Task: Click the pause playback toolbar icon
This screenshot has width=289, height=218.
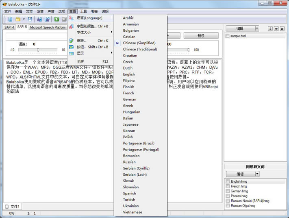Action: (64, 19)
